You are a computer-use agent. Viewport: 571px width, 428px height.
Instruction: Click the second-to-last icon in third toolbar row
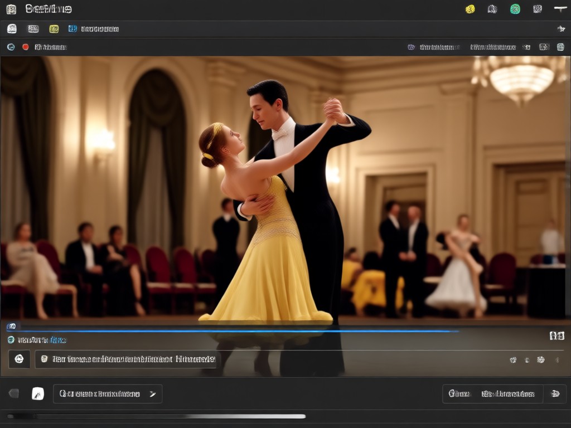[x=544, y=47]
